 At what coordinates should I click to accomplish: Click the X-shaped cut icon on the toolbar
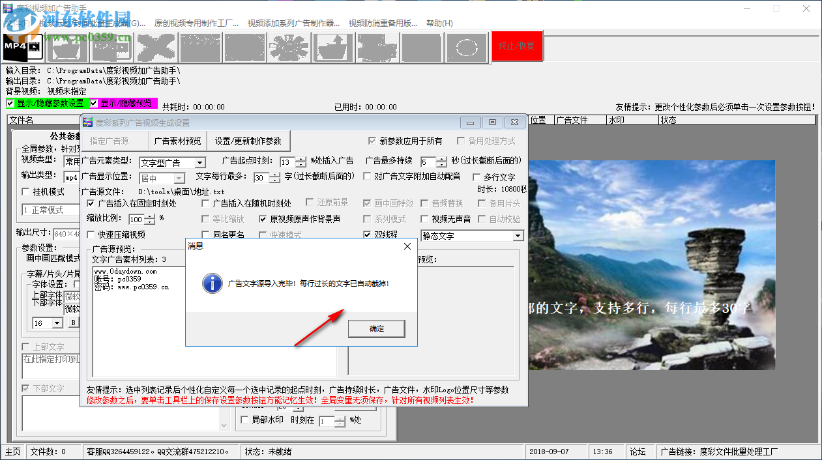click(156, 46)
